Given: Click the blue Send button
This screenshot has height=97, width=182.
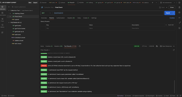Looking at the screenshot, I should click(168, 13).
